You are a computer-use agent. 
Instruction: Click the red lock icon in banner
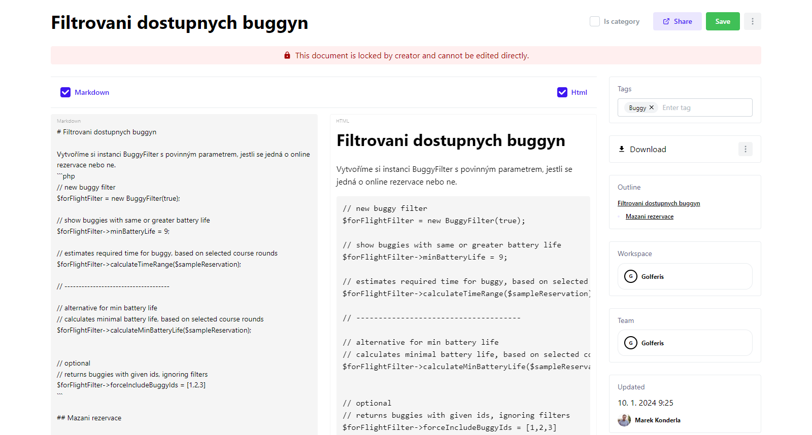(287, 56)
